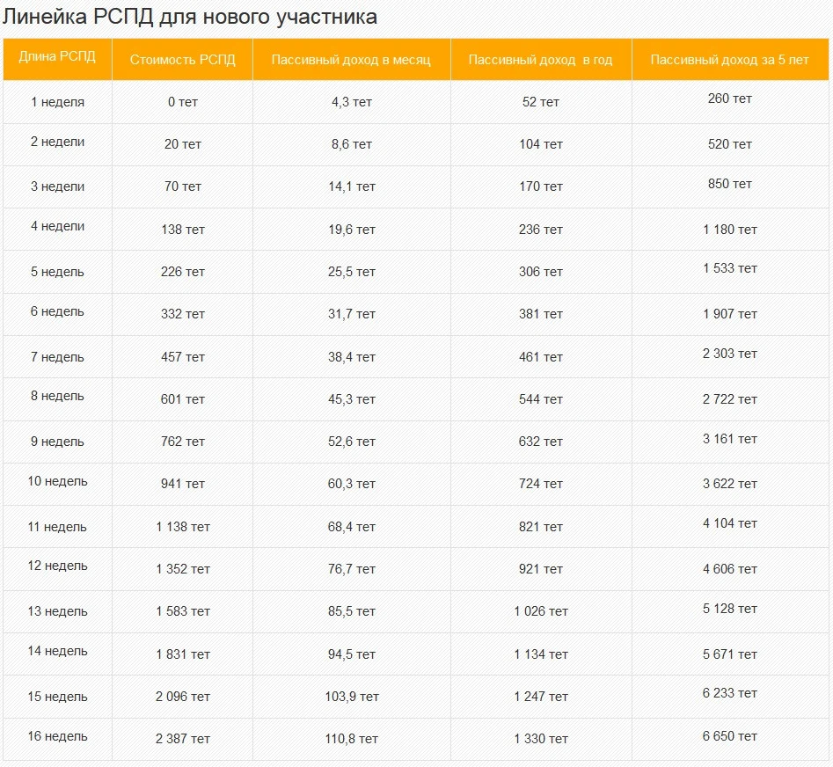
Task: Click the "104 тет" yearly income cell
Action: coord(540,144)
